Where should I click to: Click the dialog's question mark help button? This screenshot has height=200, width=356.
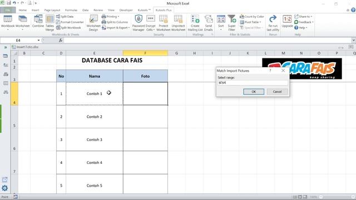click(270, 71)
